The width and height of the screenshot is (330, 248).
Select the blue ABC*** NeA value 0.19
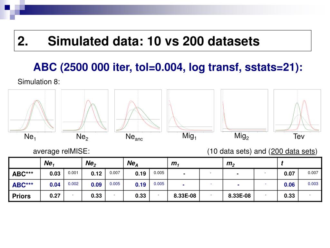(x=141, y=185)
